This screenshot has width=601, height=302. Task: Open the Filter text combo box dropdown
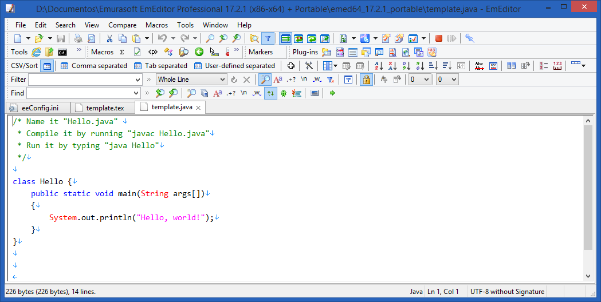pos(138,80)
